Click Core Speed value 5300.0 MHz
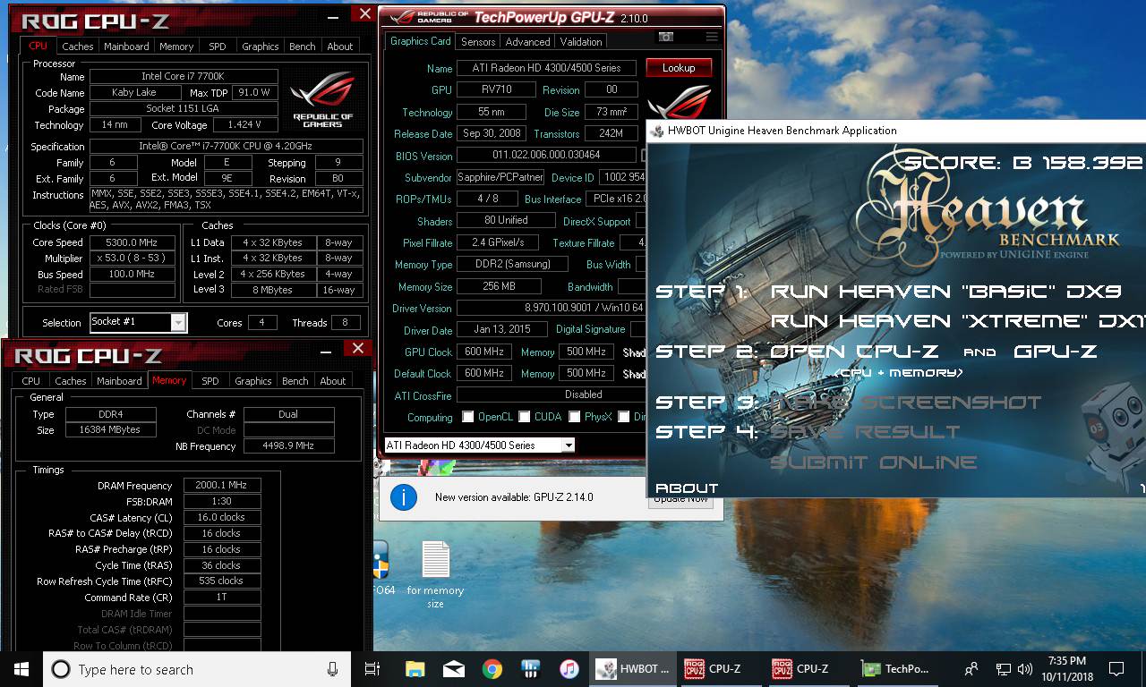The image size is (1146, 687). click(133, 242)
